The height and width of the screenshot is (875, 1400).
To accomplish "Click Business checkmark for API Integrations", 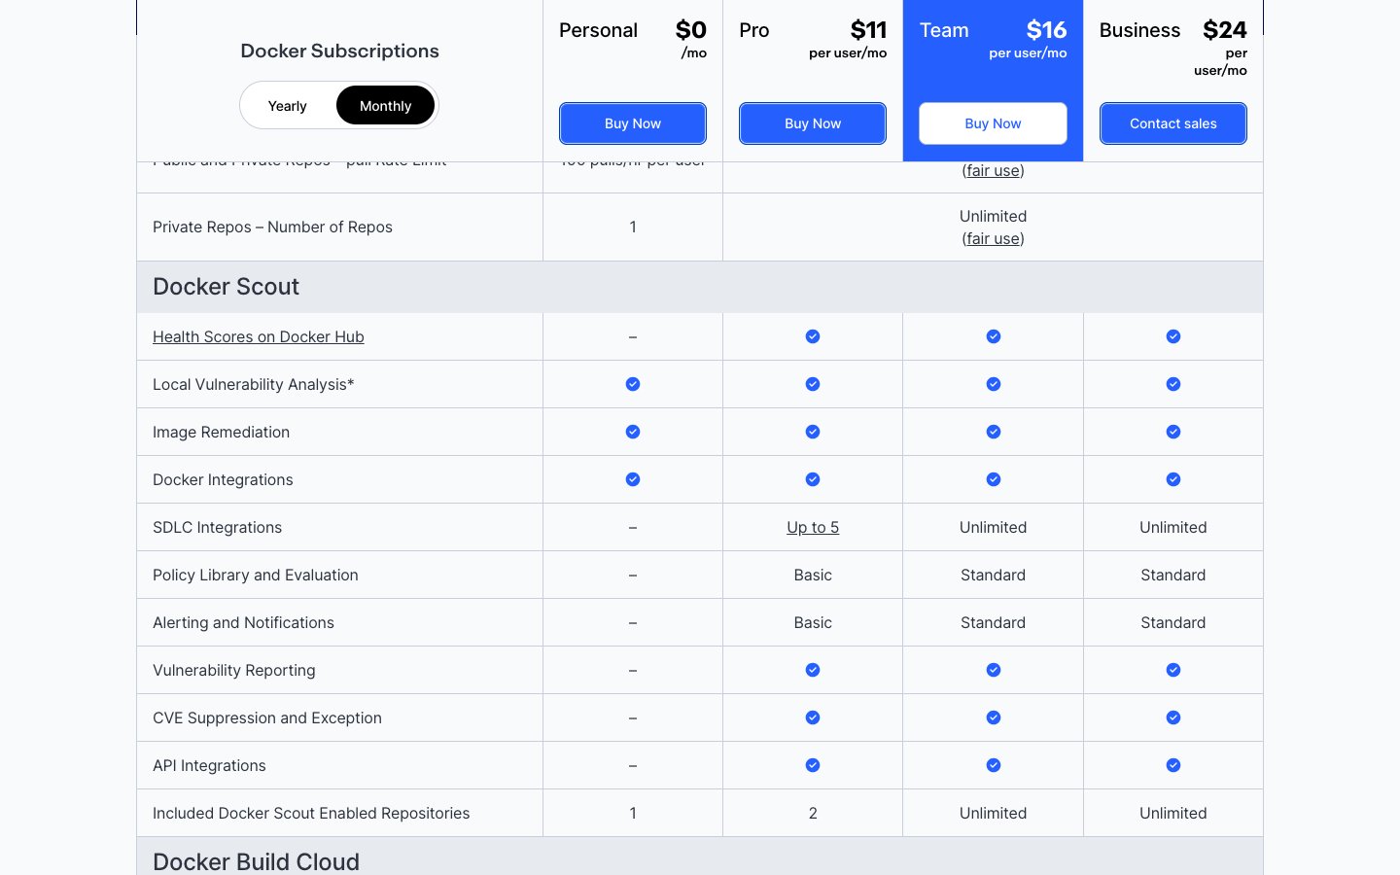I will click(x=1173, y=765).
